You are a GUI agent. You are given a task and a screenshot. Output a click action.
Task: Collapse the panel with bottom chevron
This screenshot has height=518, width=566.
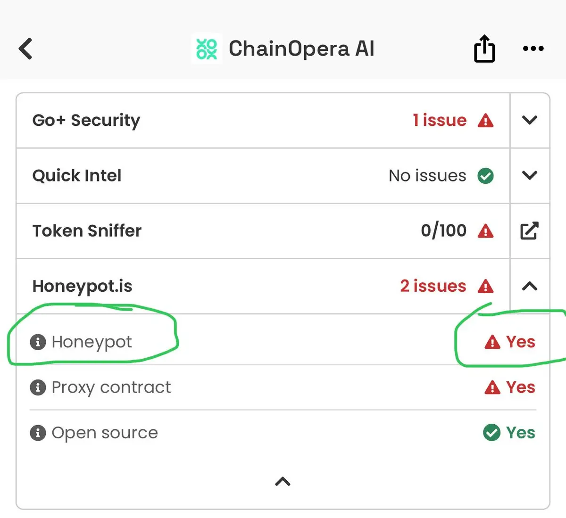tap(283, 482)
